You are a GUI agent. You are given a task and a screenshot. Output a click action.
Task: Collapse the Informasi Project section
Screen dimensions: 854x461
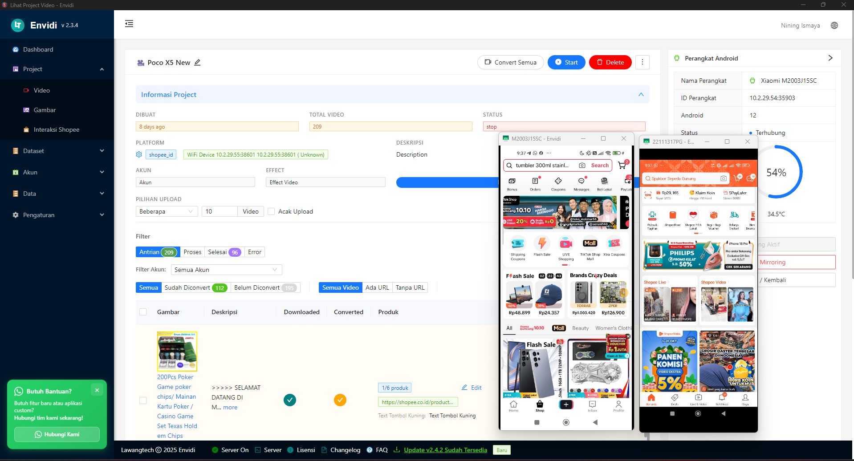(641, 94)
